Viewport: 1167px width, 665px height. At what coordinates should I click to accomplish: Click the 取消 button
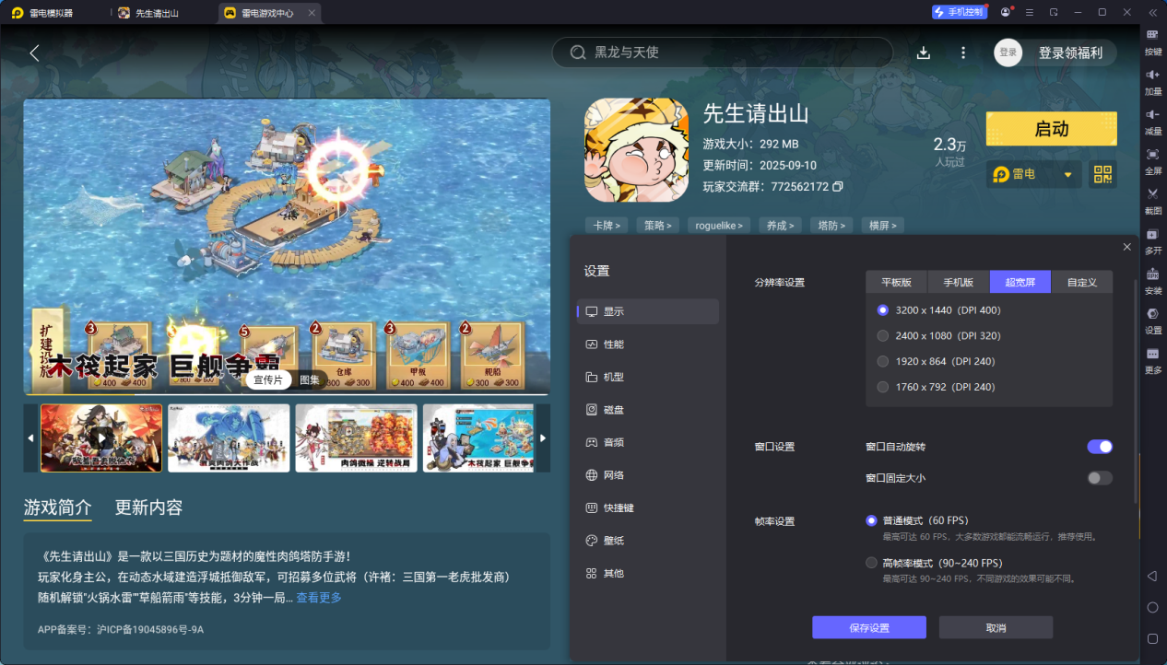click(x=996, y=627)
